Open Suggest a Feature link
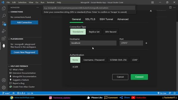Screen dimensions: 178x100 21,80
